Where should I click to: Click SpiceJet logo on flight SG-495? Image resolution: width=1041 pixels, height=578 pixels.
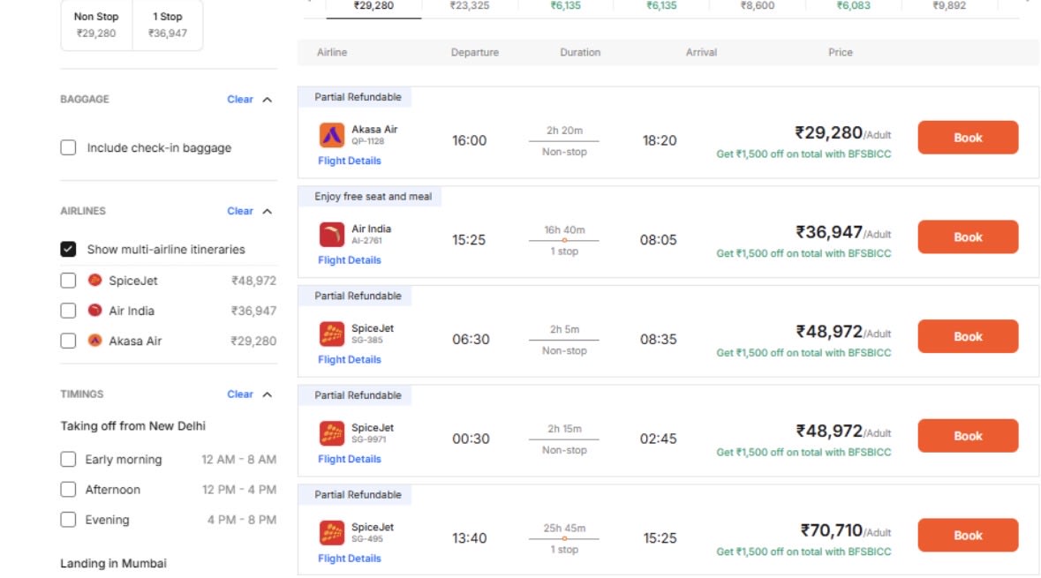331,533
